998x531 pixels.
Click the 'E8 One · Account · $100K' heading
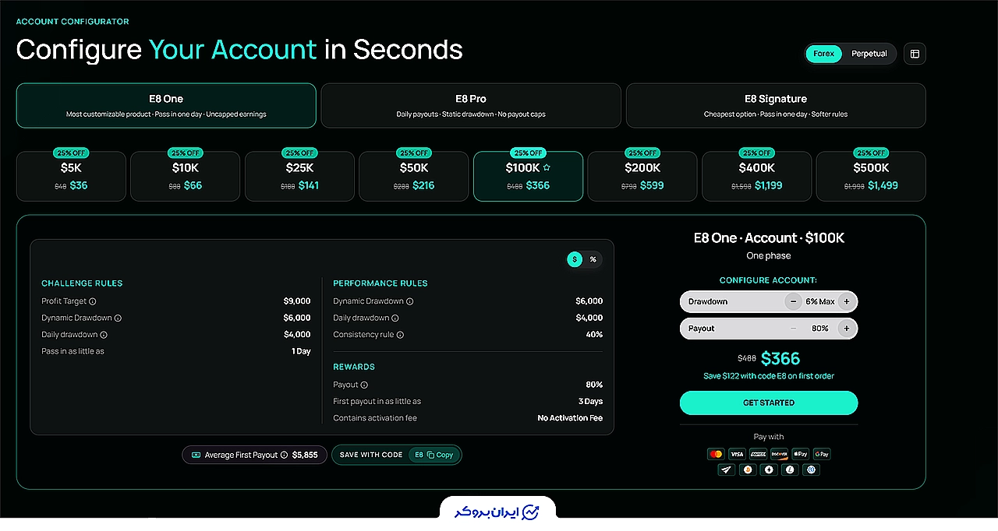769,237
